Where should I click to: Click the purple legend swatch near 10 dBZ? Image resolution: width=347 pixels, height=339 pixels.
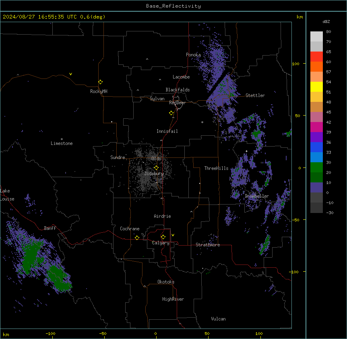pyautogui.click(x=316, y=188)
